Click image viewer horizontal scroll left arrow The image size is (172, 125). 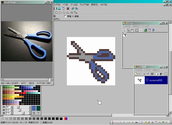2,80
